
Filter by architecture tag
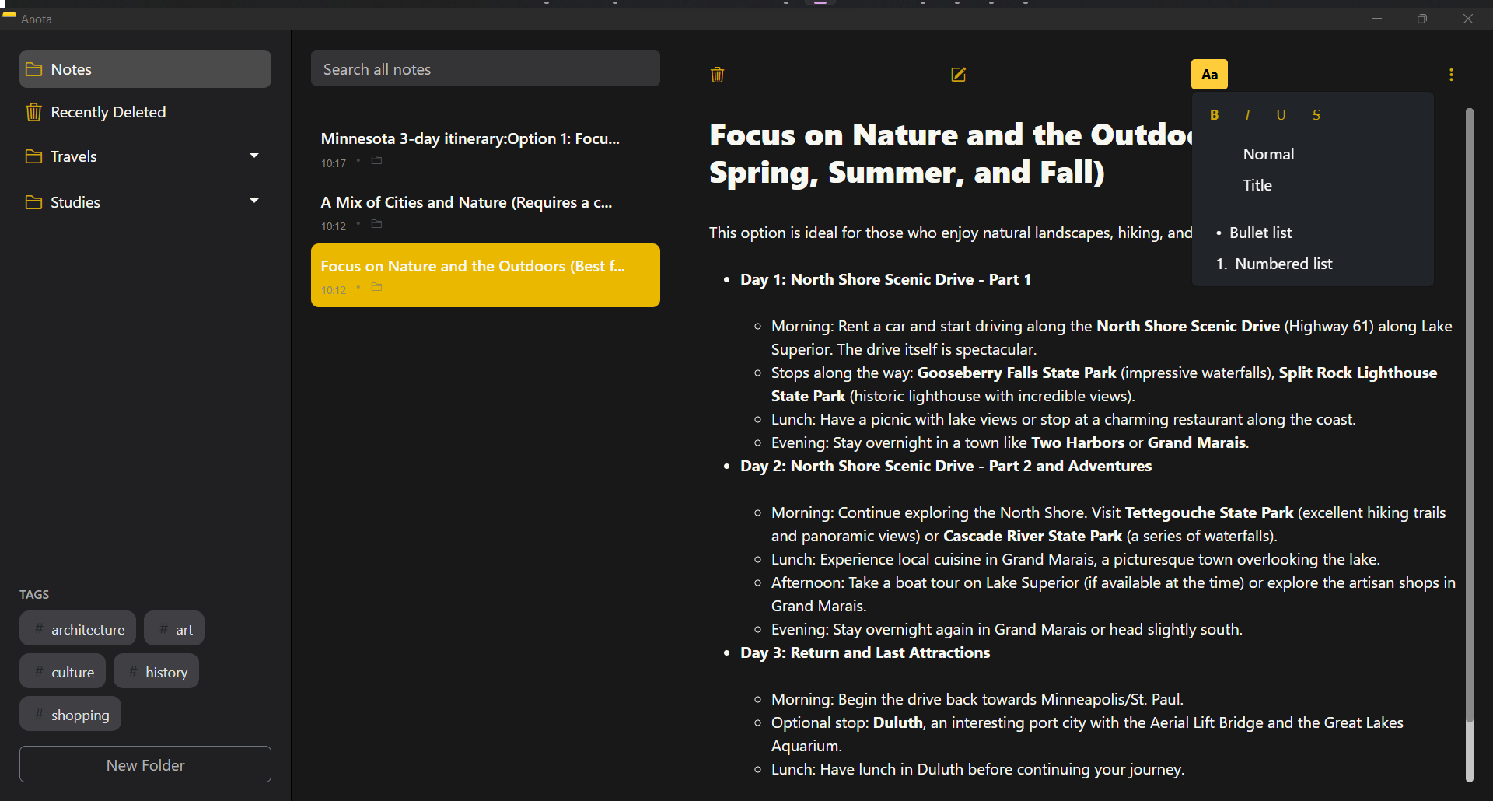78,628
